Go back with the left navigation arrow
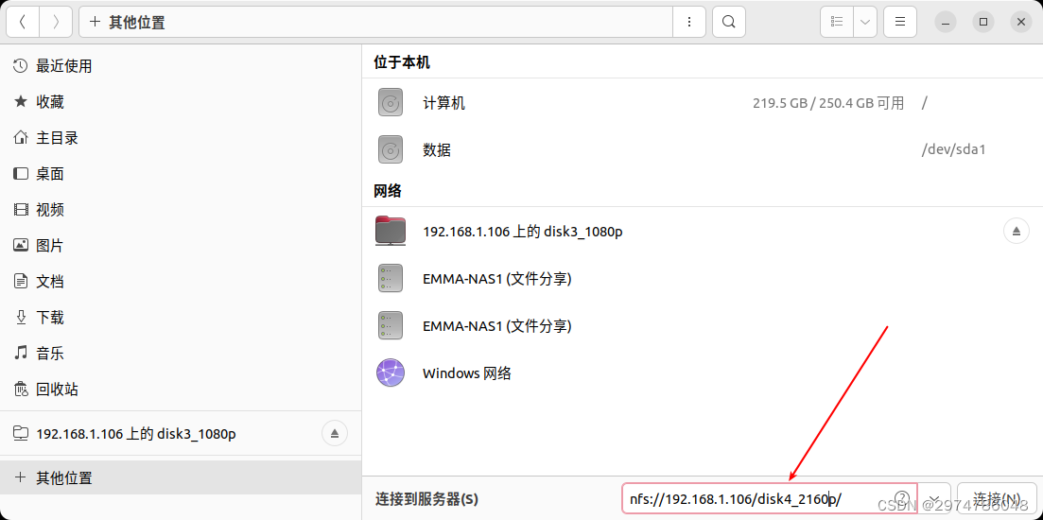Screen dimensions: 1043x520 23,22
